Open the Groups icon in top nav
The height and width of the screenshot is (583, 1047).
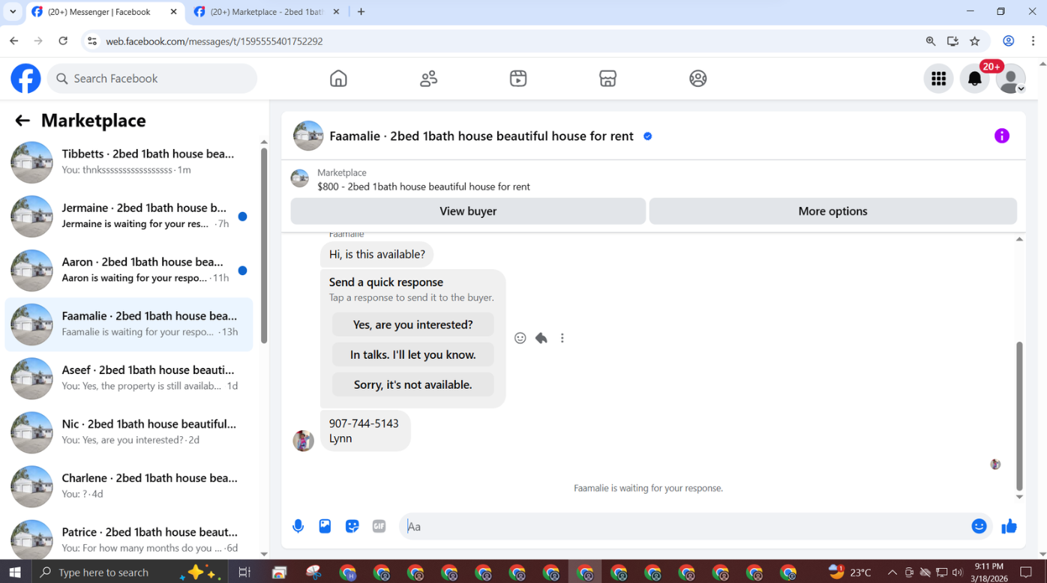coord(698,79)
